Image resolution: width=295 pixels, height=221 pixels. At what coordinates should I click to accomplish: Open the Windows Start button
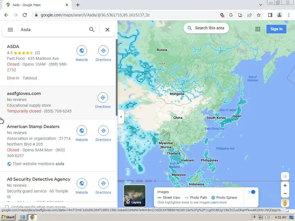8,217
